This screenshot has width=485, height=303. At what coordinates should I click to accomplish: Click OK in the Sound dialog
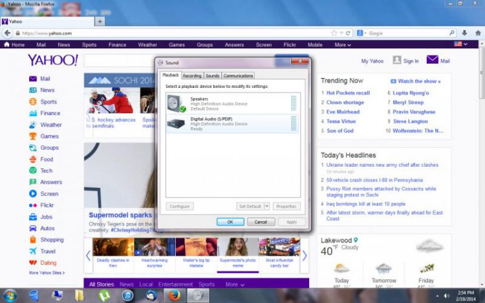coord(230,222)
